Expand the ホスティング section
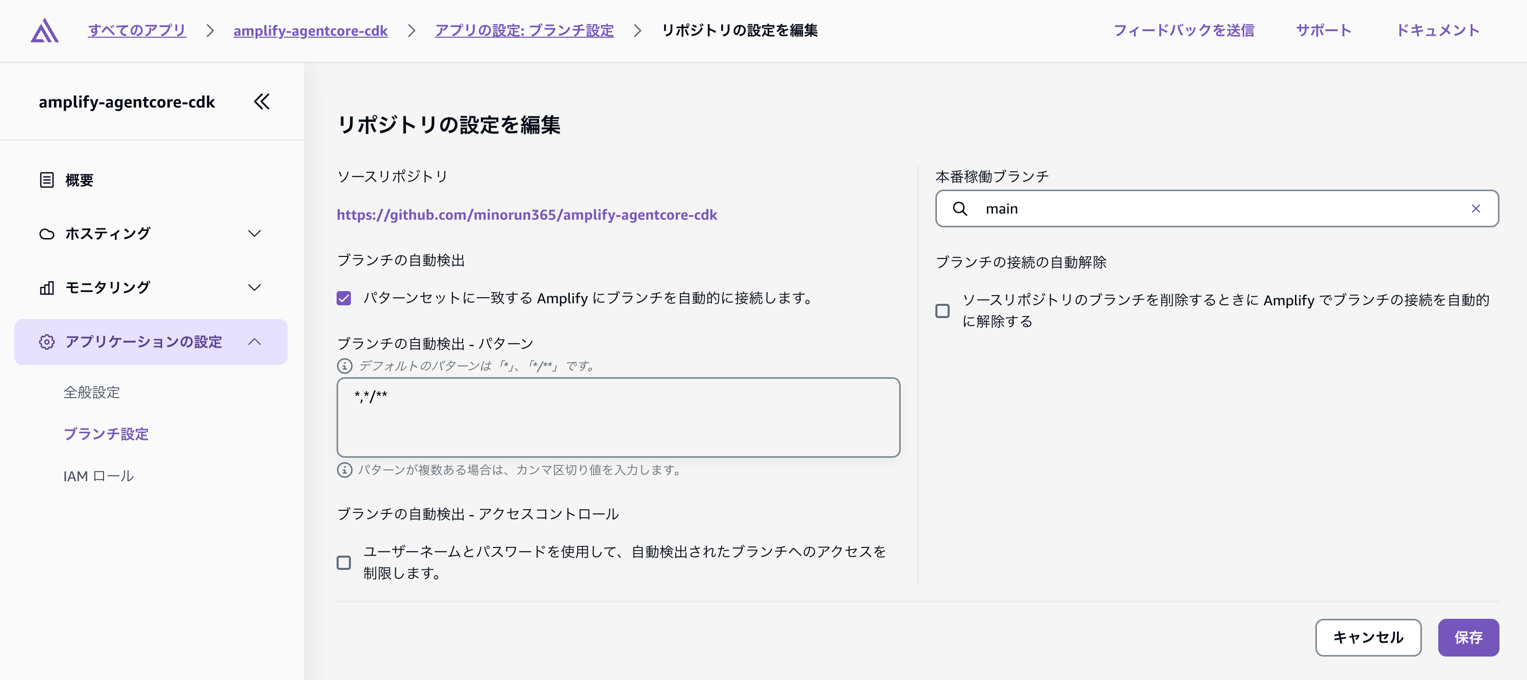This screenshot has height=680, width=1527. (254, 233)
